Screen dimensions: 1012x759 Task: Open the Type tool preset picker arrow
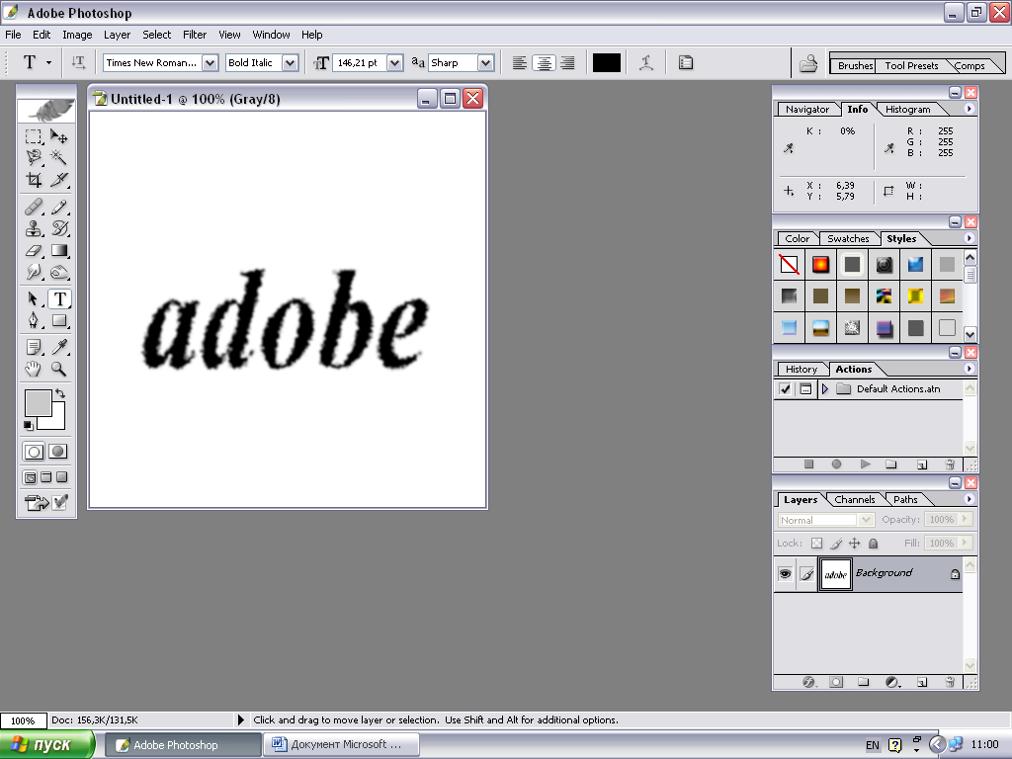(x=48, y=62)
